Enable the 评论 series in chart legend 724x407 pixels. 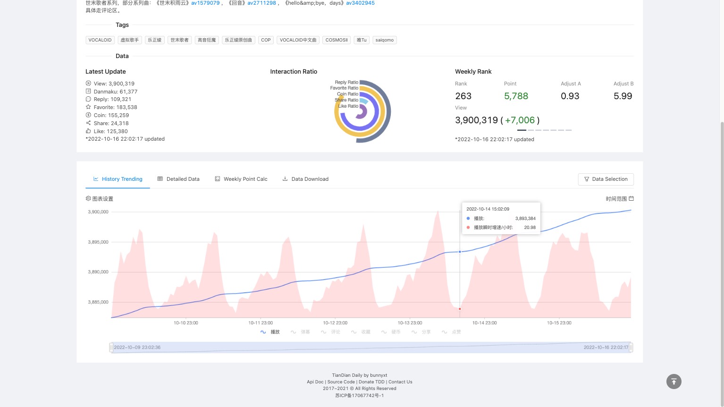click(x=330, y=332)
